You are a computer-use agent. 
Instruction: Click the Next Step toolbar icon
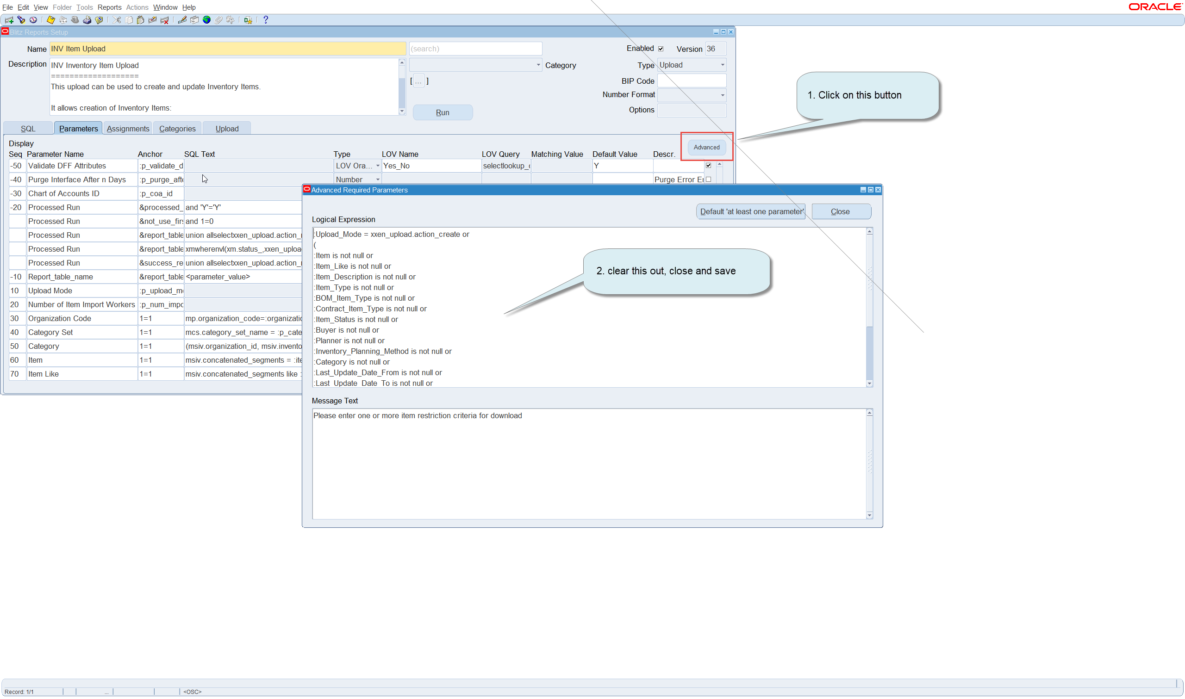(x=62, y=20)
